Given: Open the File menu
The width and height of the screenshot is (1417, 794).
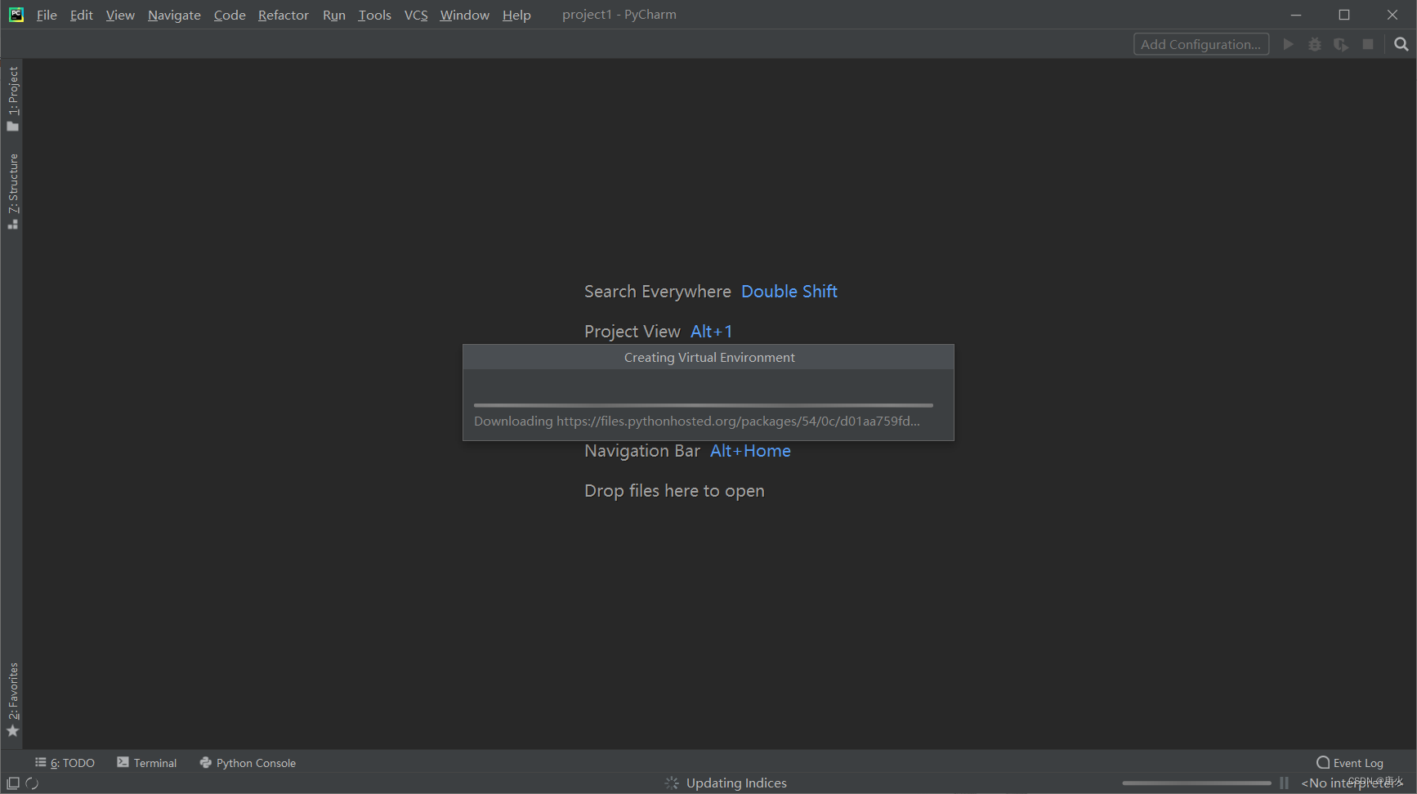Looking at the screenshot, I should pos(47,15).
